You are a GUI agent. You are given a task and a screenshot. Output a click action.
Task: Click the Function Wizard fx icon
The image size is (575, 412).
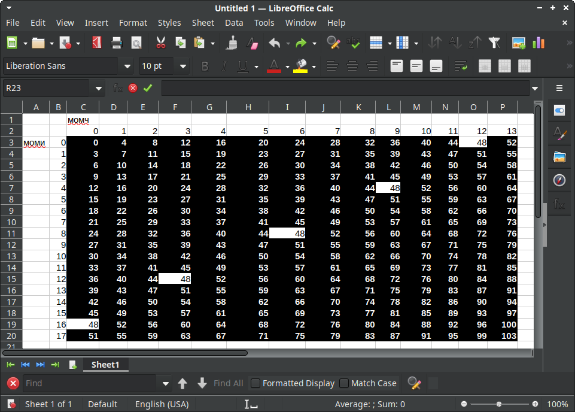[x=117, y=88]
